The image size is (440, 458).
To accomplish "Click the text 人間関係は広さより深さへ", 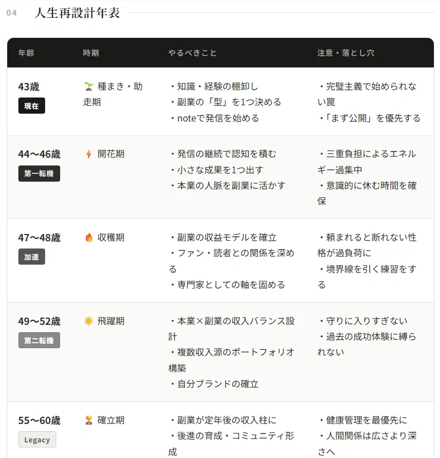I will (367, 444).
